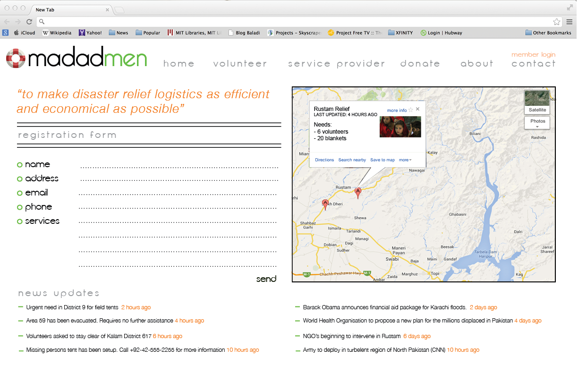578x374 pixels.
Task: Enter fullscreen with window corner arrows
Action: click(569, 7)
